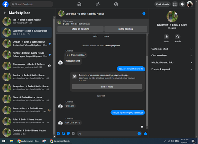Click the ENG language indicator
Viewport: 198px width, 144px height.
pos(177,141)
